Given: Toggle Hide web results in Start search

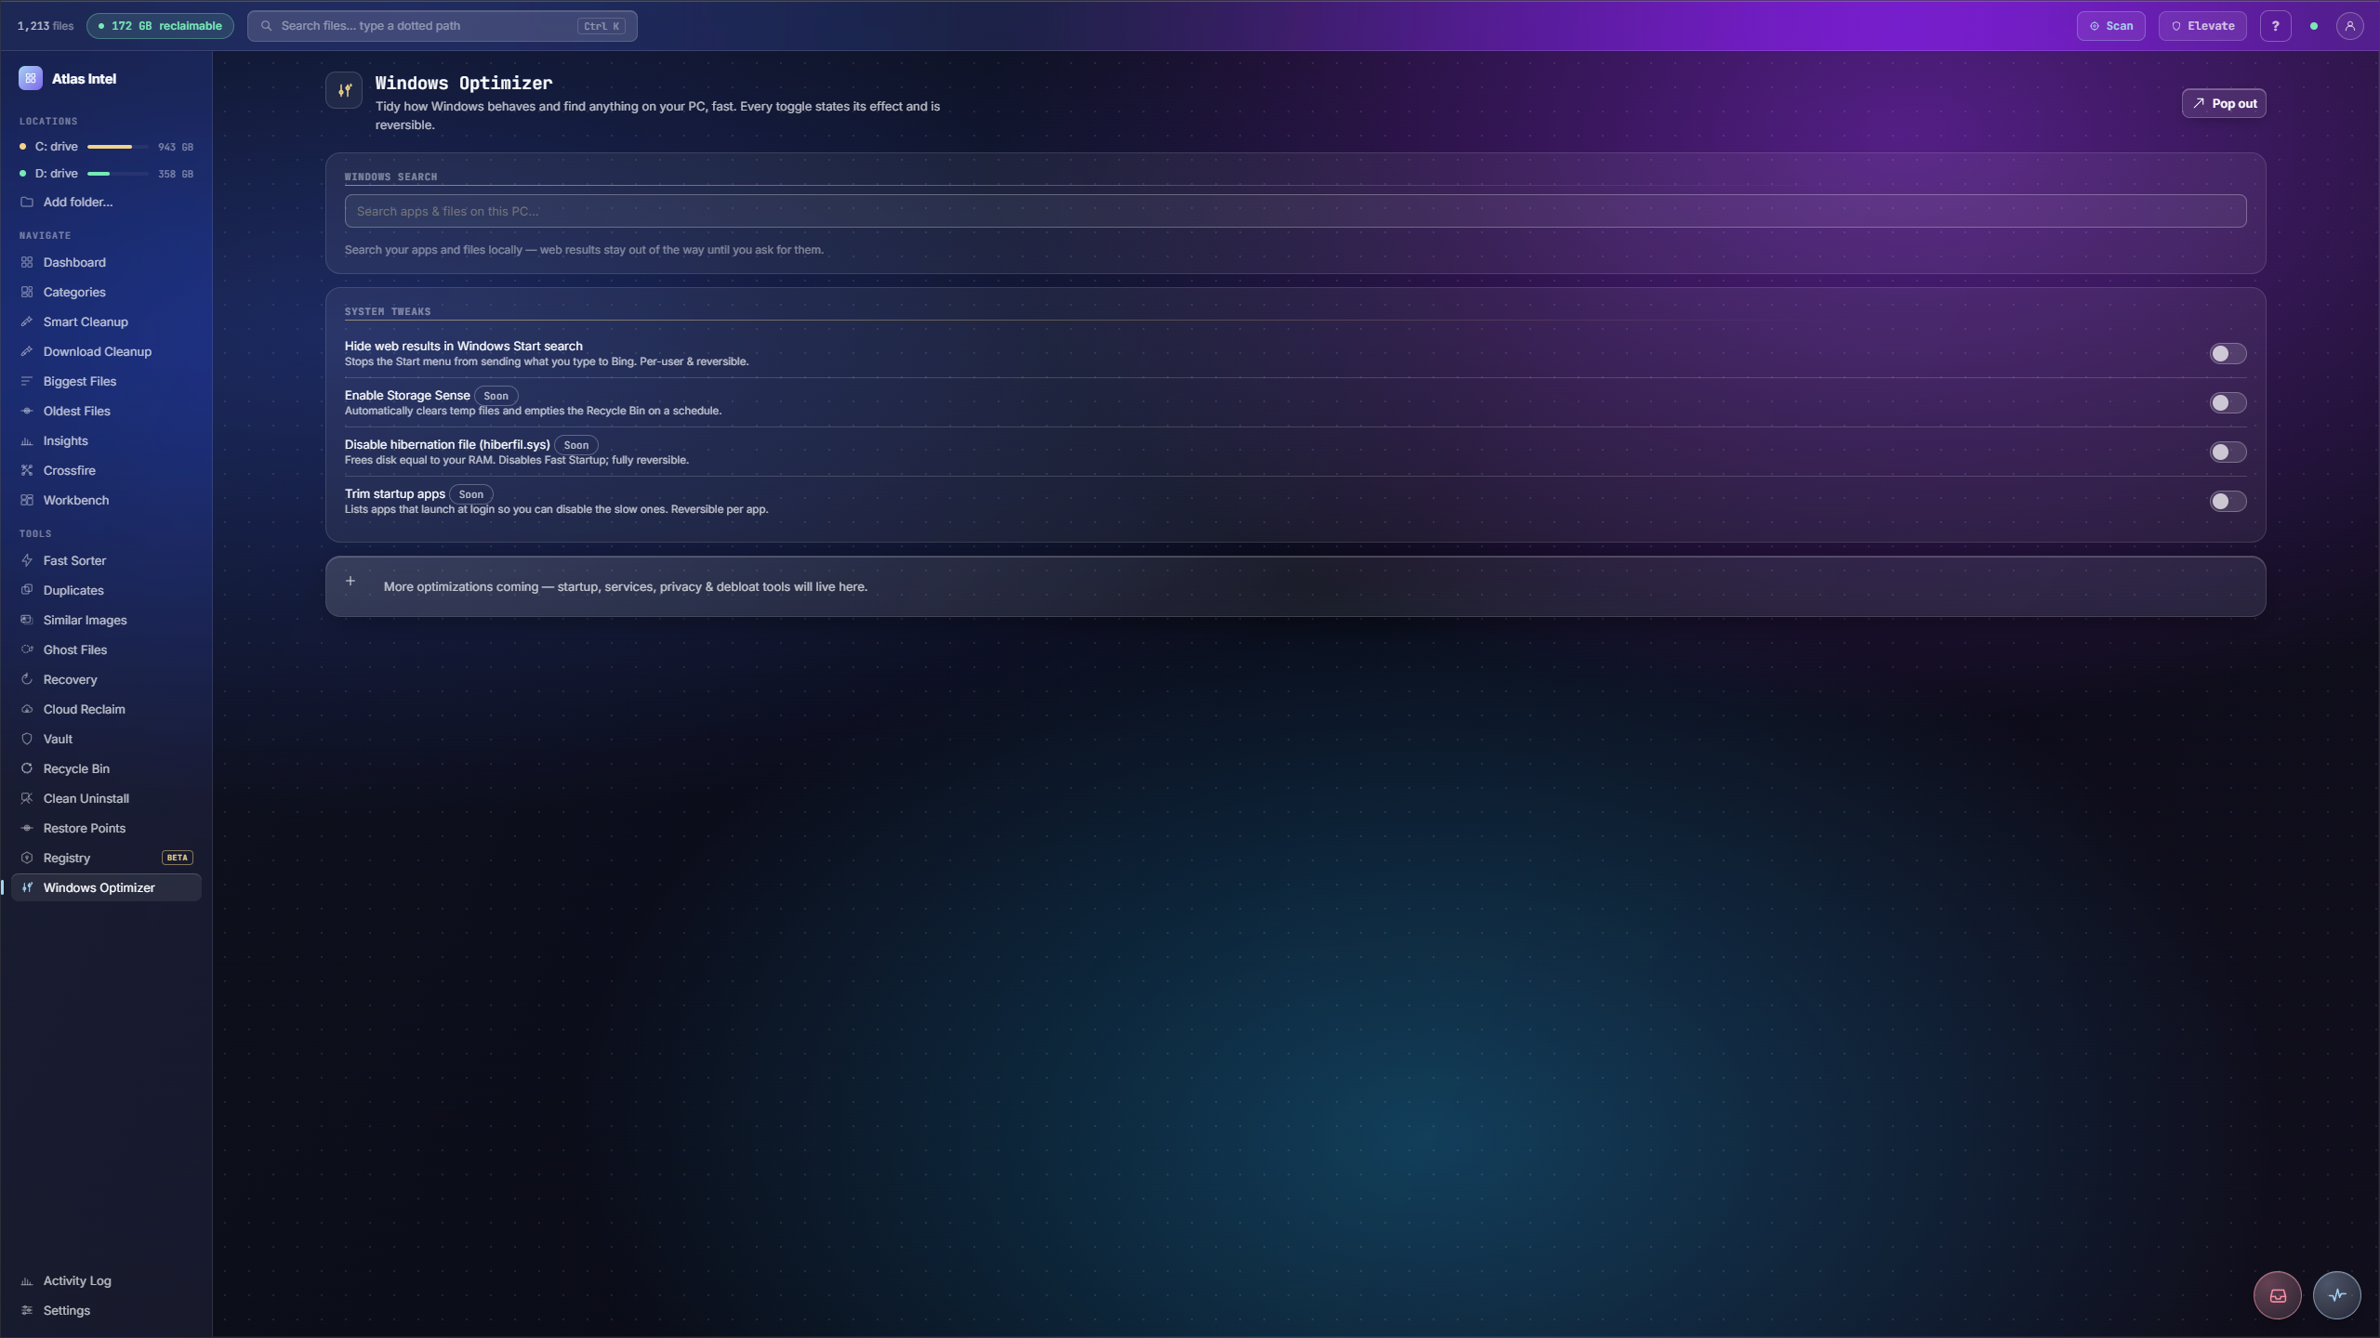Looking at the screenshot, I should (2228, 354).
